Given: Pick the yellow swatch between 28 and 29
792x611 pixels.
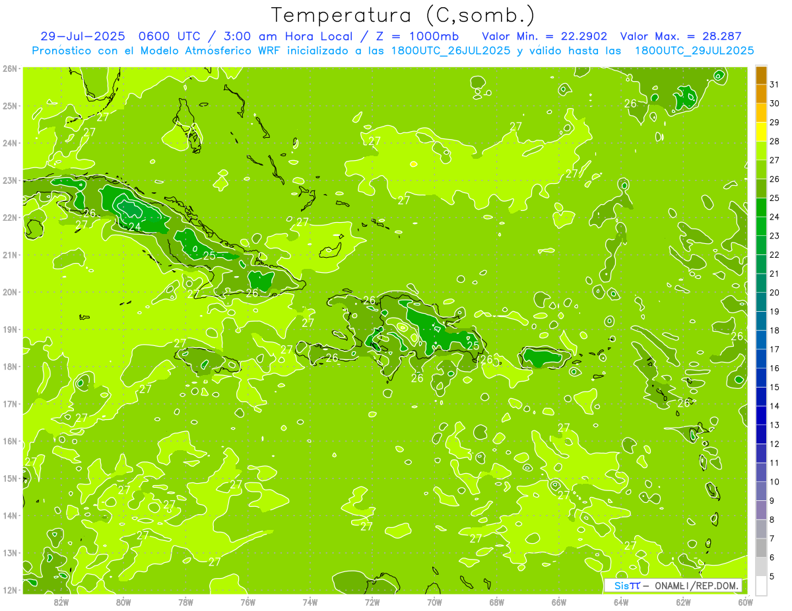Looking at the screenshot, I should pyautogui.click(x=761, y=132).
